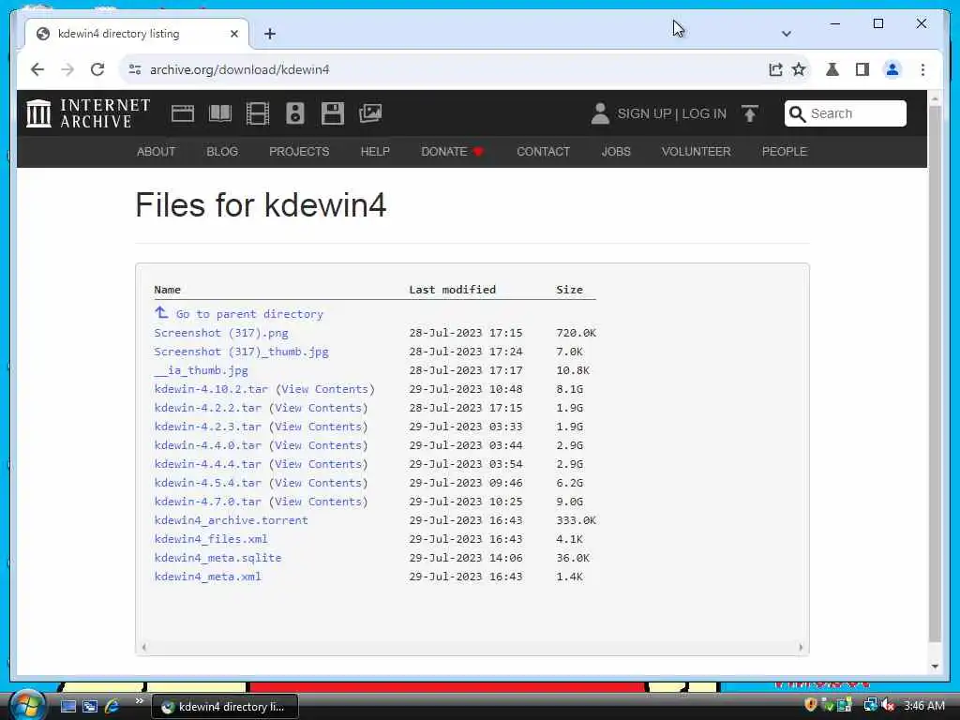
Task: Open the Chrome profile avatar
Action: [x=892, y=69]
